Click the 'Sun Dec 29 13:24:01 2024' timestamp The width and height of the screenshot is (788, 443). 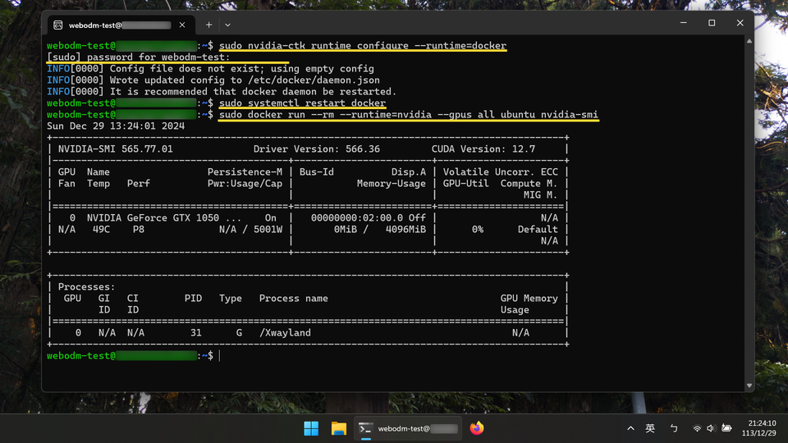pyautogui.click(x=116, y=126)
